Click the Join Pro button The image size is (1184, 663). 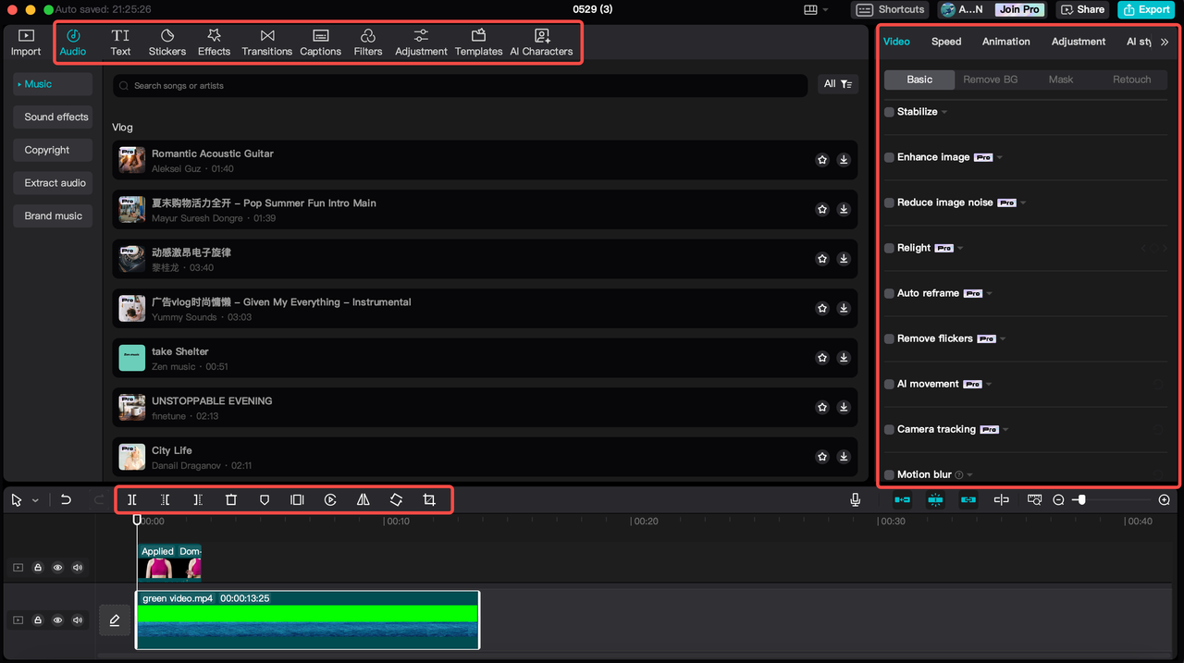[1018, 9]
